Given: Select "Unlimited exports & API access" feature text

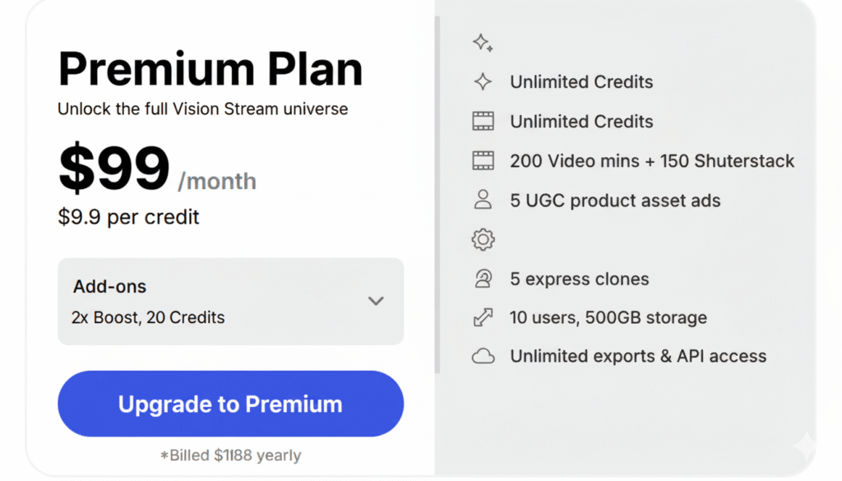Looking at the screenshot, I should [638, 356].
